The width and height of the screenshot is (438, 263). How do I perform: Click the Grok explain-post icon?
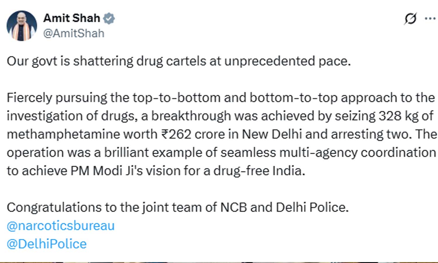pyautogui.click(x=410, y=19)
